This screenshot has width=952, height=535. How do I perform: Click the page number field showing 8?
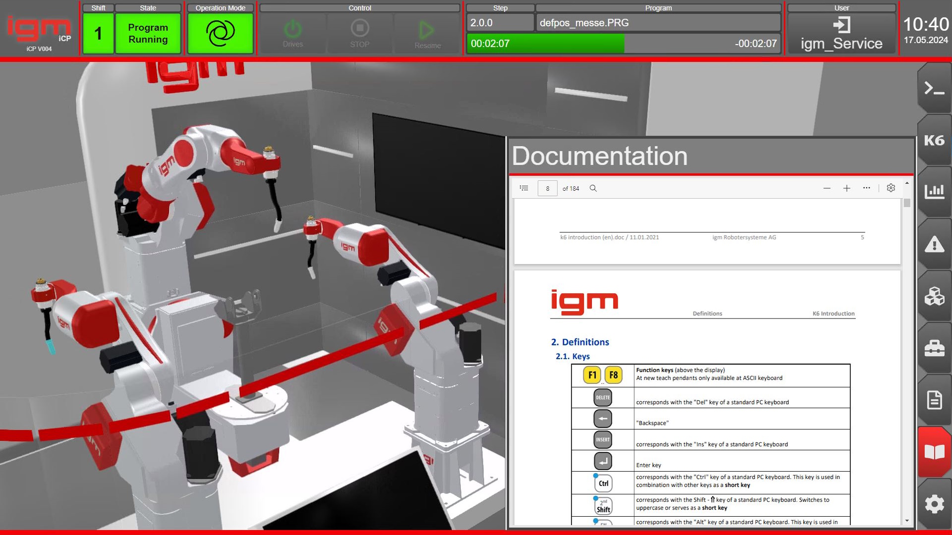click(x=547, y=188)
